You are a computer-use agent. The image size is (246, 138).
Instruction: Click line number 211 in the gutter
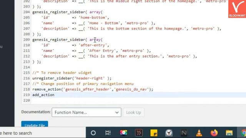coord(27,51)
